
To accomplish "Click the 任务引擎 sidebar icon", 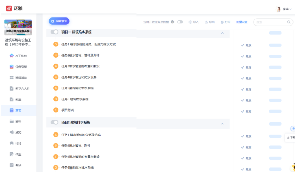I will [12, 67].
